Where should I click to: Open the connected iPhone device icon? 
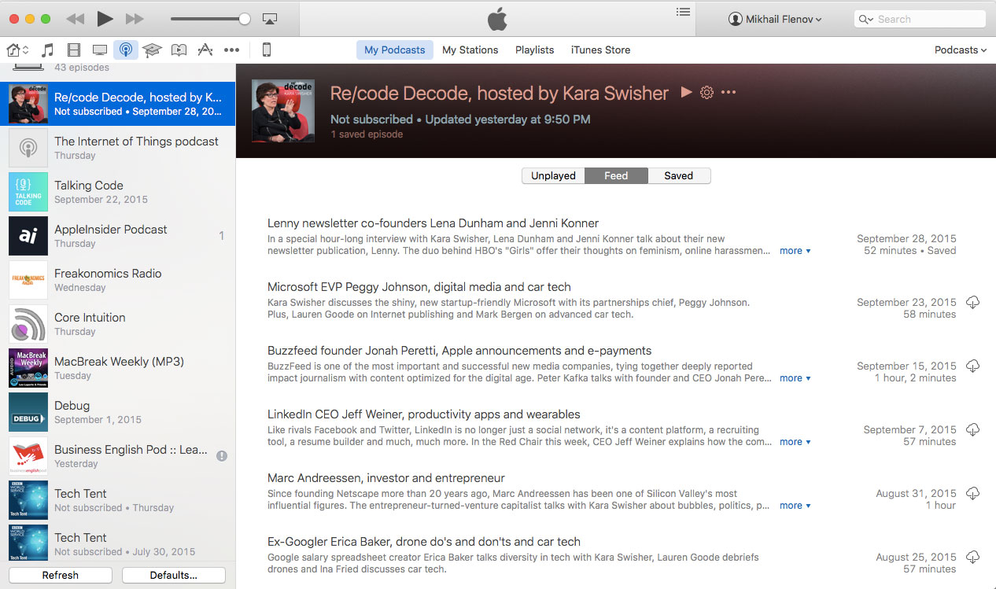(x=267, y=50)
